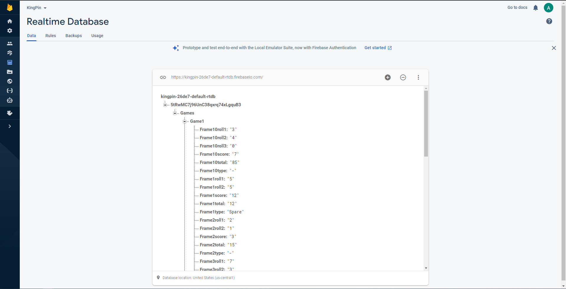Click the kingpin-26de7-default-rtdb.firebaseio.com URL
The width and height of the screenshot is (566, 289).
pyautogui.click(x=217, y=77)
